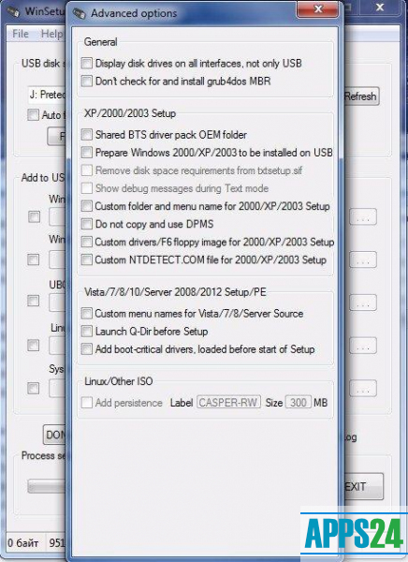
Task: Click the WinSetup app icon in title bar
Action: 13,12
